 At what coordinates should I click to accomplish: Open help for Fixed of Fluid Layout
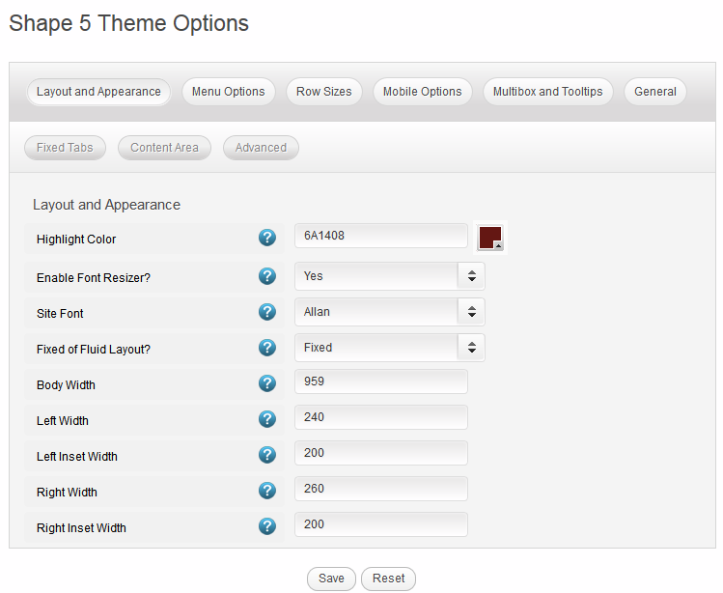pos(267,348)
